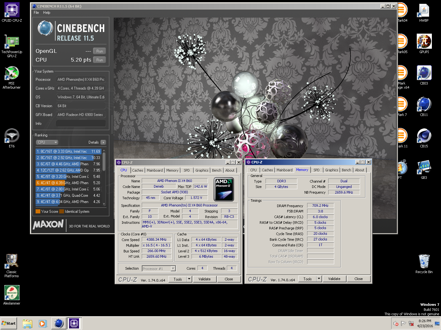
Task: Click the Core Speed 4388.34 MHz value
Action: pos(157,239)
